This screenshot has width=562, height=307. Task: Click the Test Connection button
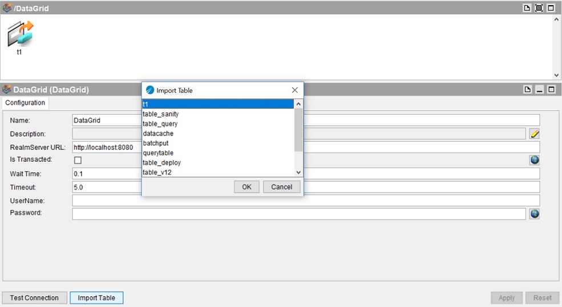tap(34, 298)
